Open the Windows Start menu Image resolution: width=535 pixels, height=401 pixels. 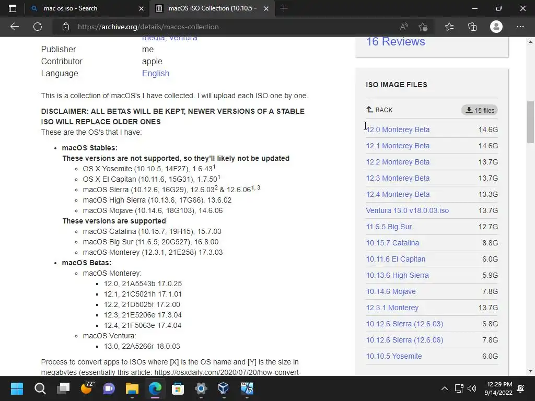(x=17, y=388)
